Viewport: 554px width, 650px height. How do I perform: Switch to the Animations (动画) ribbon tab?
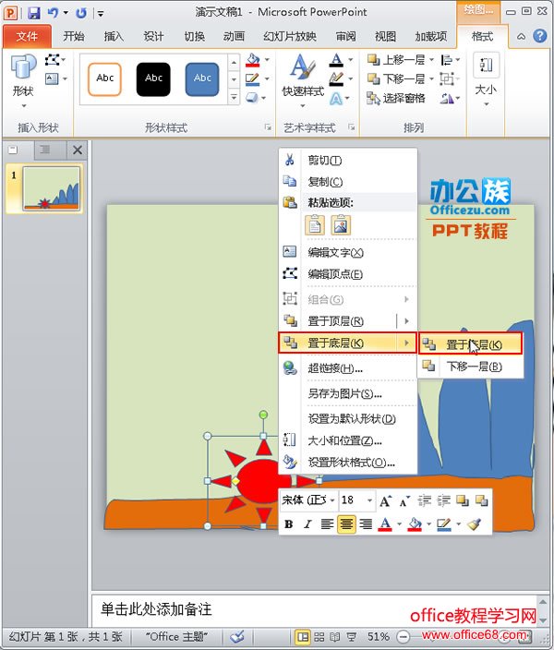[234, 37]
